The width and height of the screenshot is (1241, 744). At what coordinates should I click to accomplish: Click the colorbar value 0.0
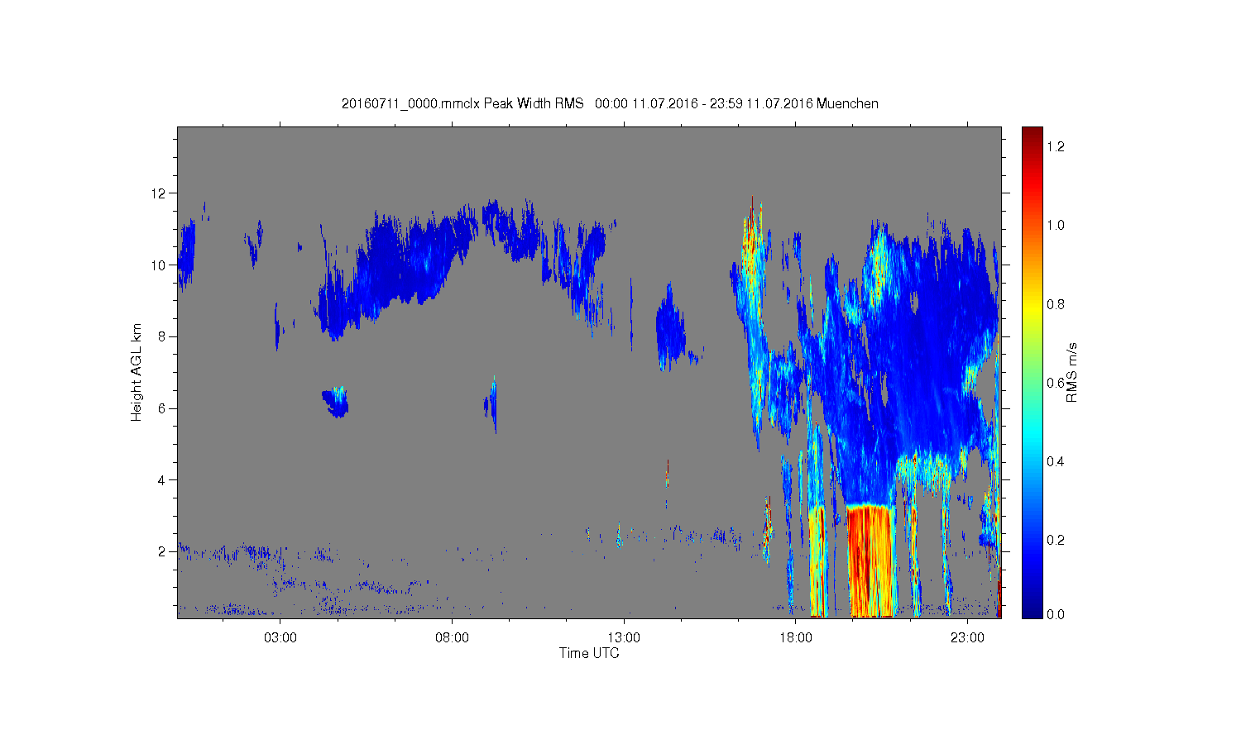point(1055,614)
